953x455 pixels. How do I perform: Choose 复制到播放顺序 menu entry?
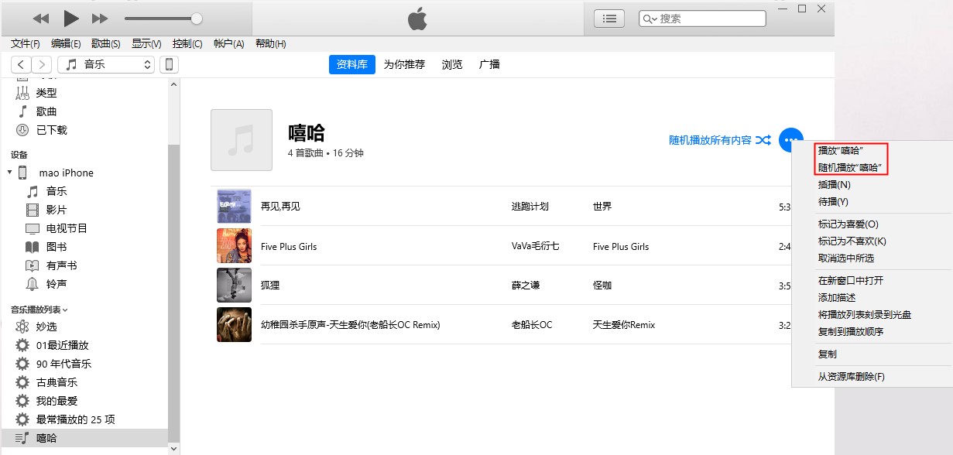[x=851, y=332]
